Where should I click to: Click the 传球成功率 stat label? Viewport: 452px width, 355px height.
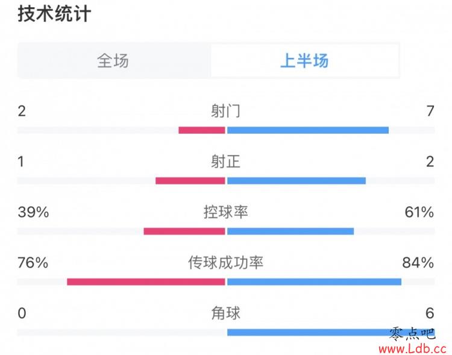click(226, 262)
